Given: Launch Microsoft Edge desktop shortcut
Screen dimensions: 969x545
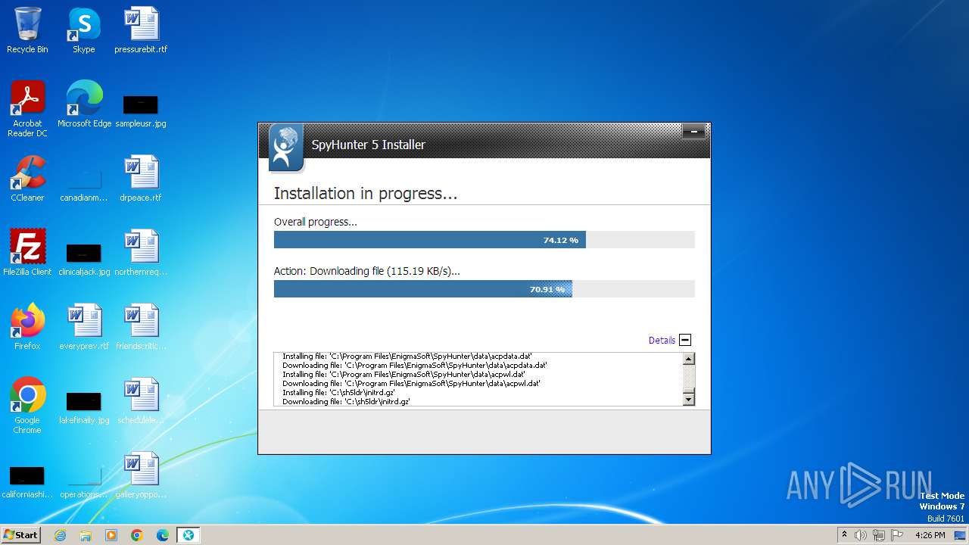Looking at the screenshot, I should click(84, 104).
